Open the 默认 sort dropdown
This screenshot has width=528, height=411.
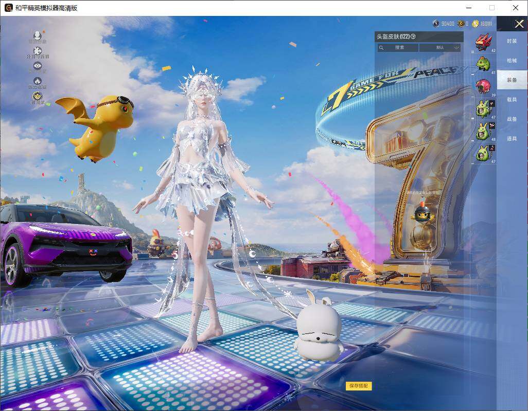pos(440,48)
